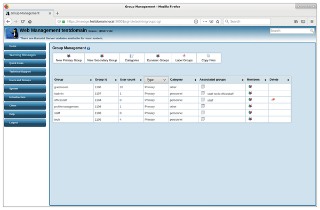Viewport: 320px width, 210px height.
Task: Open associated groups icon for staff row
Action: pos(203,113)
